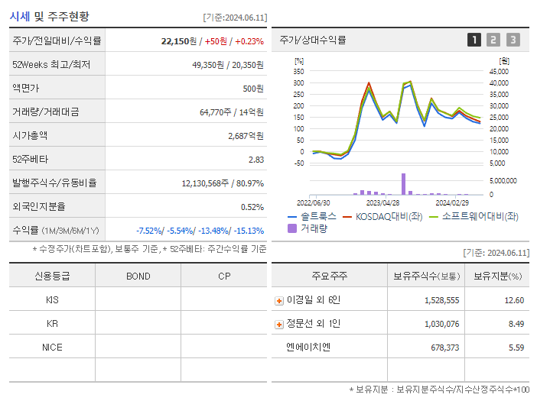Click 52주베타 value 2.83
Viewport: 537px width, 401px height.
[256, 160]
